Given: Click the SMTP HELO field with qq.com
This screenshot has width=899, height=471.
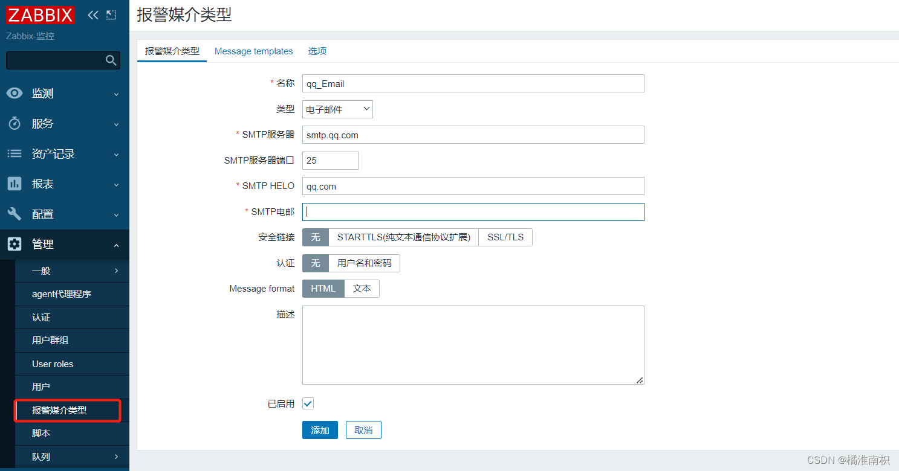Looking at the screenshot, I should click(x=473, y=186).
